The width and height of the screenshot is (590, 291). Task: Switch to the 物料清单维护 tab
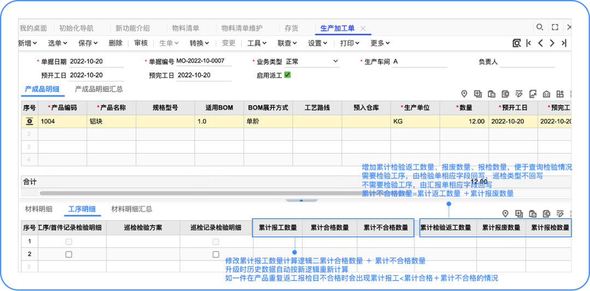(241, 28)
